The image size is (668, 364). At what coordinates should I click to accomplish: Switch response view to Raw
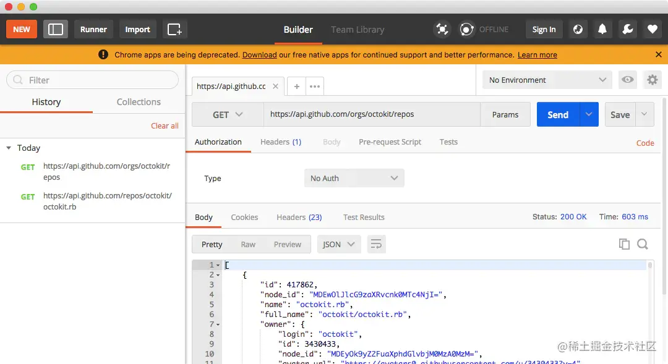coord(248,244)
